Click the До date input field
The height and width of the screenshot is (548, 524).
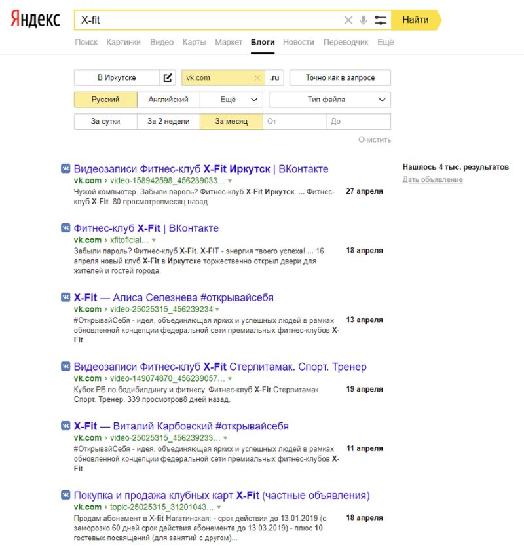click(359, 122)
